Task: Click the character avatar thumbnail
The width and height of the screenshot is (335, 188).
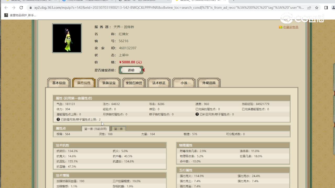Action: coord(67,38)
